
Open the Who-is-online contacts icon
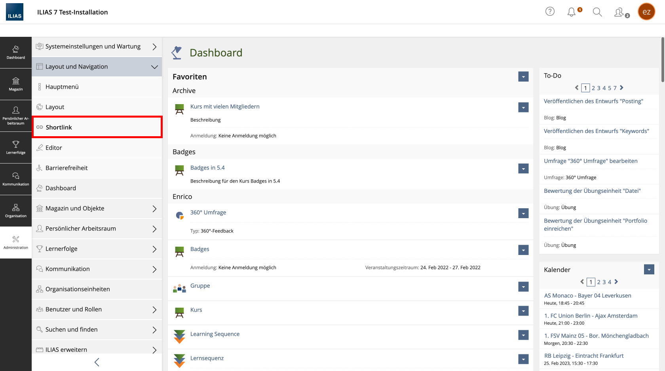pos(619,12)
